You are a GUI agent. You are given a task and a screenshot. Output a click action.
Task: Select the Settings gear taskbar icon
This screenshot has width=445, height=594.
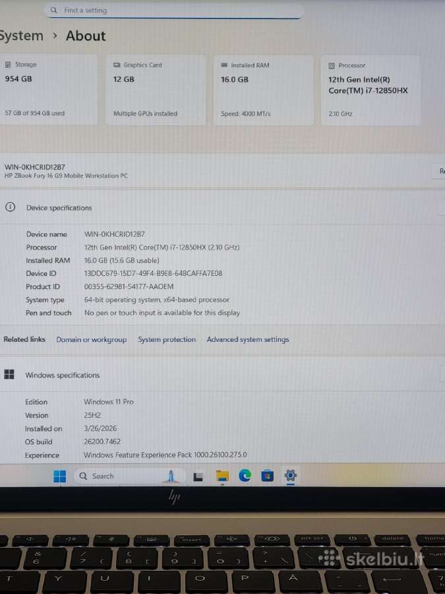click(290, 475)
